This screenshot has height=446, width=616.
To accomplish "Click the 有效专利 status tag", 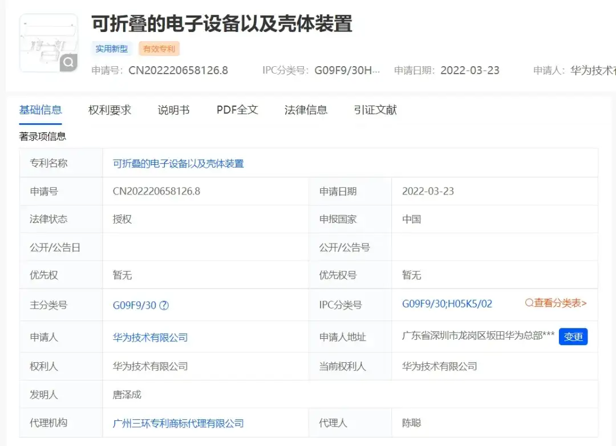I will coord(159,48).
